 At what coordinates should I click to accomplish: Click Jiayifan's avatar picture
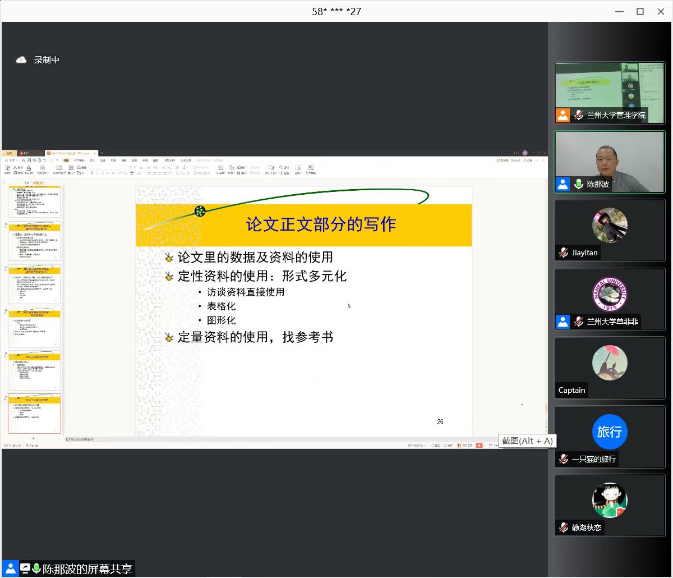click(610, 225)
